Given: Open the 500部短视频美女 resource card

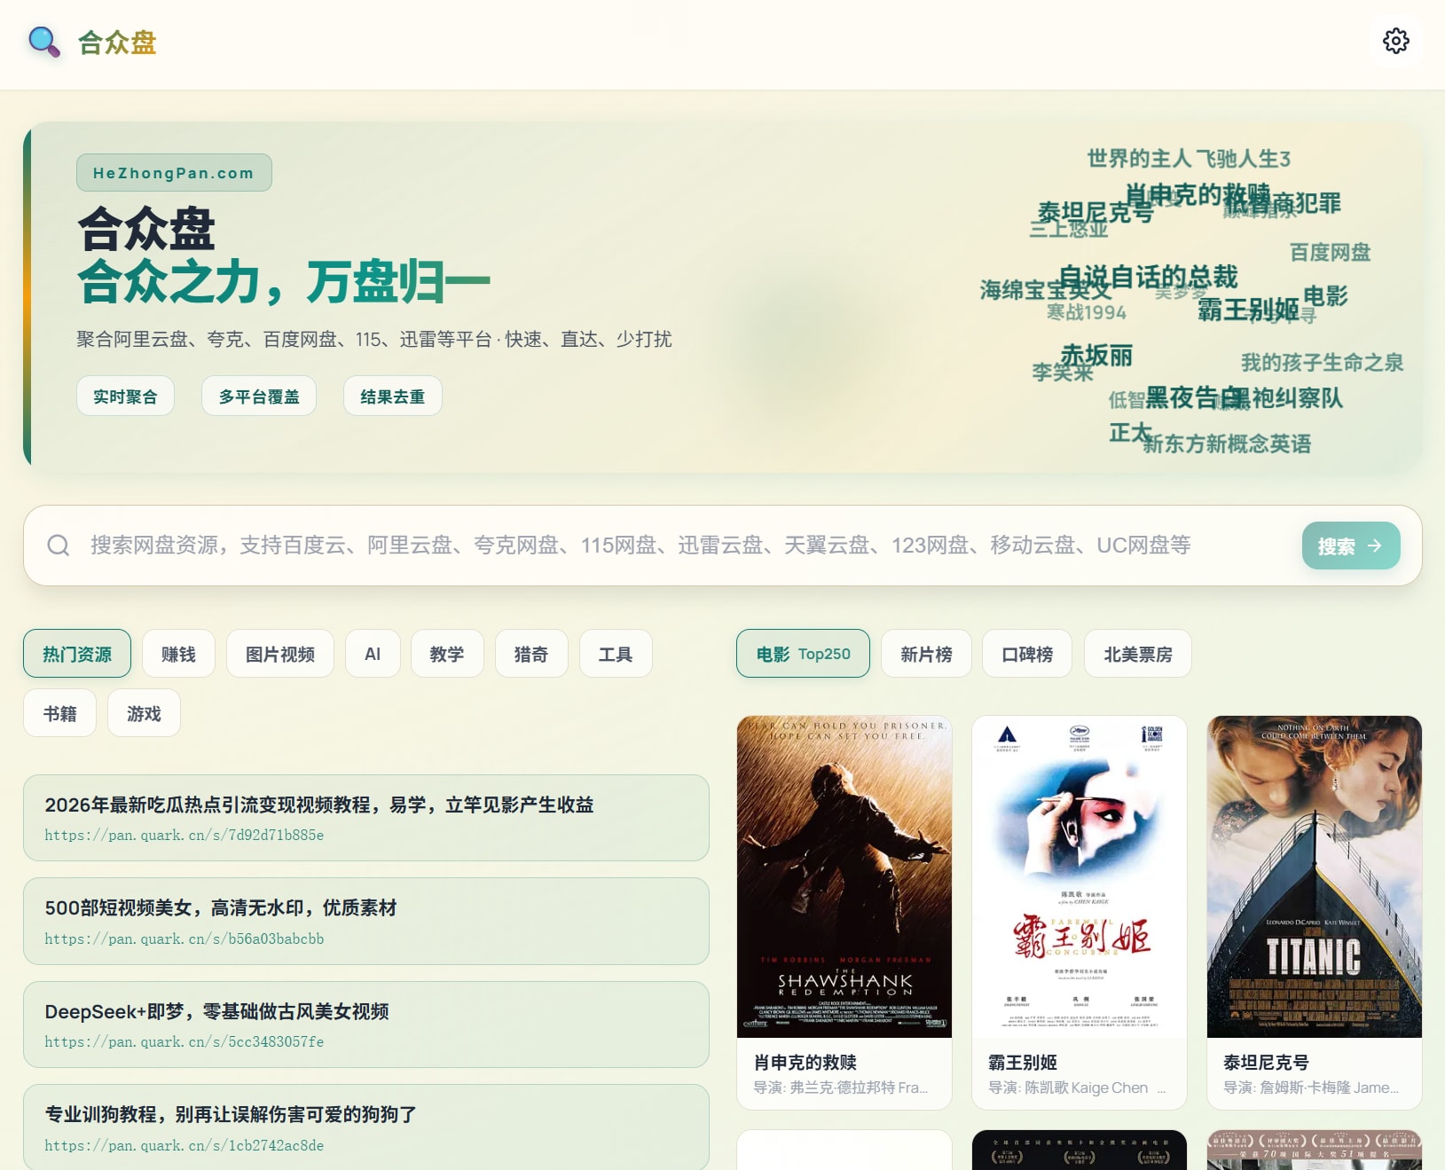Looking at the screenshot, I should coord(366,921).
